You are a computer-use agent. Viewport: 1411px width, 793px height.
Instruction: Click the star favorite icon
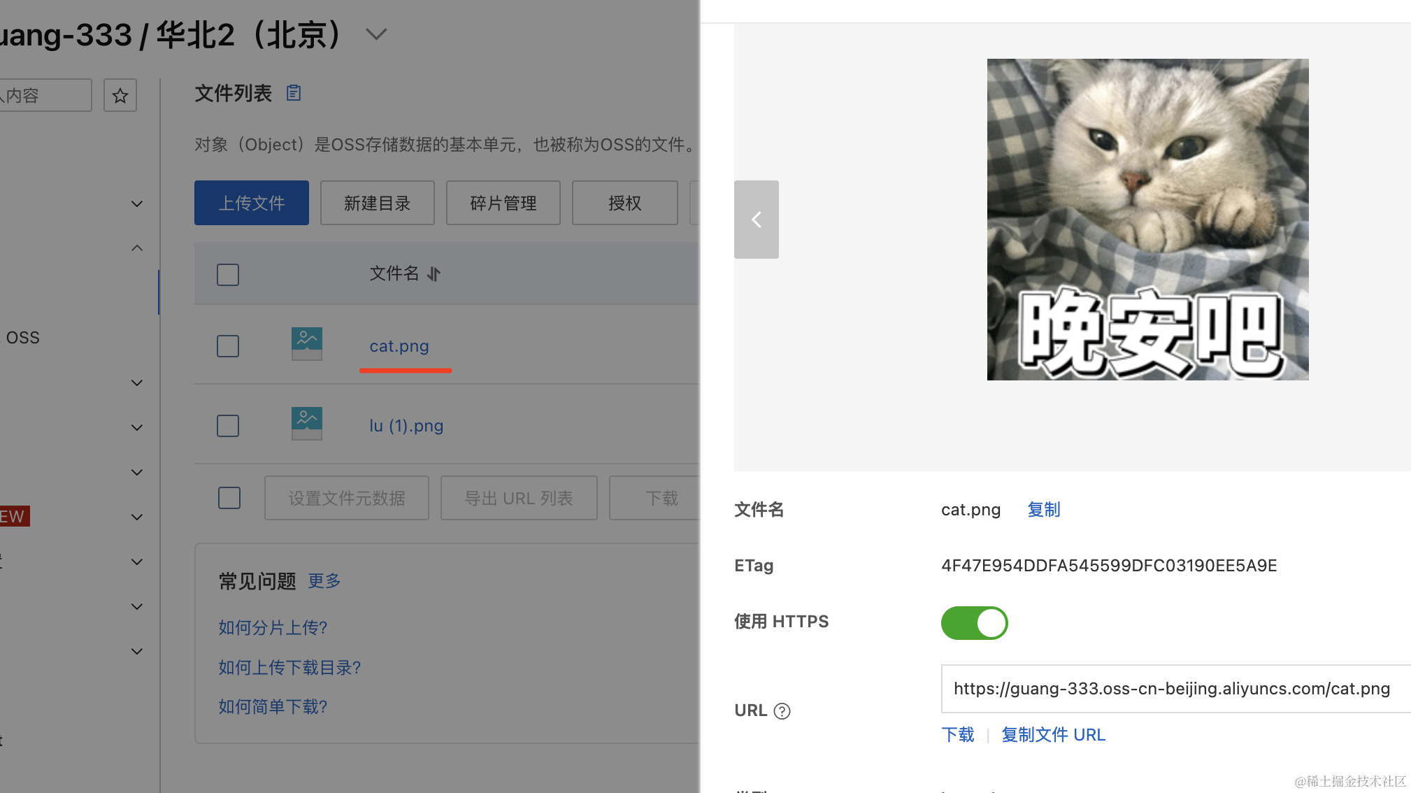(120, 96)
